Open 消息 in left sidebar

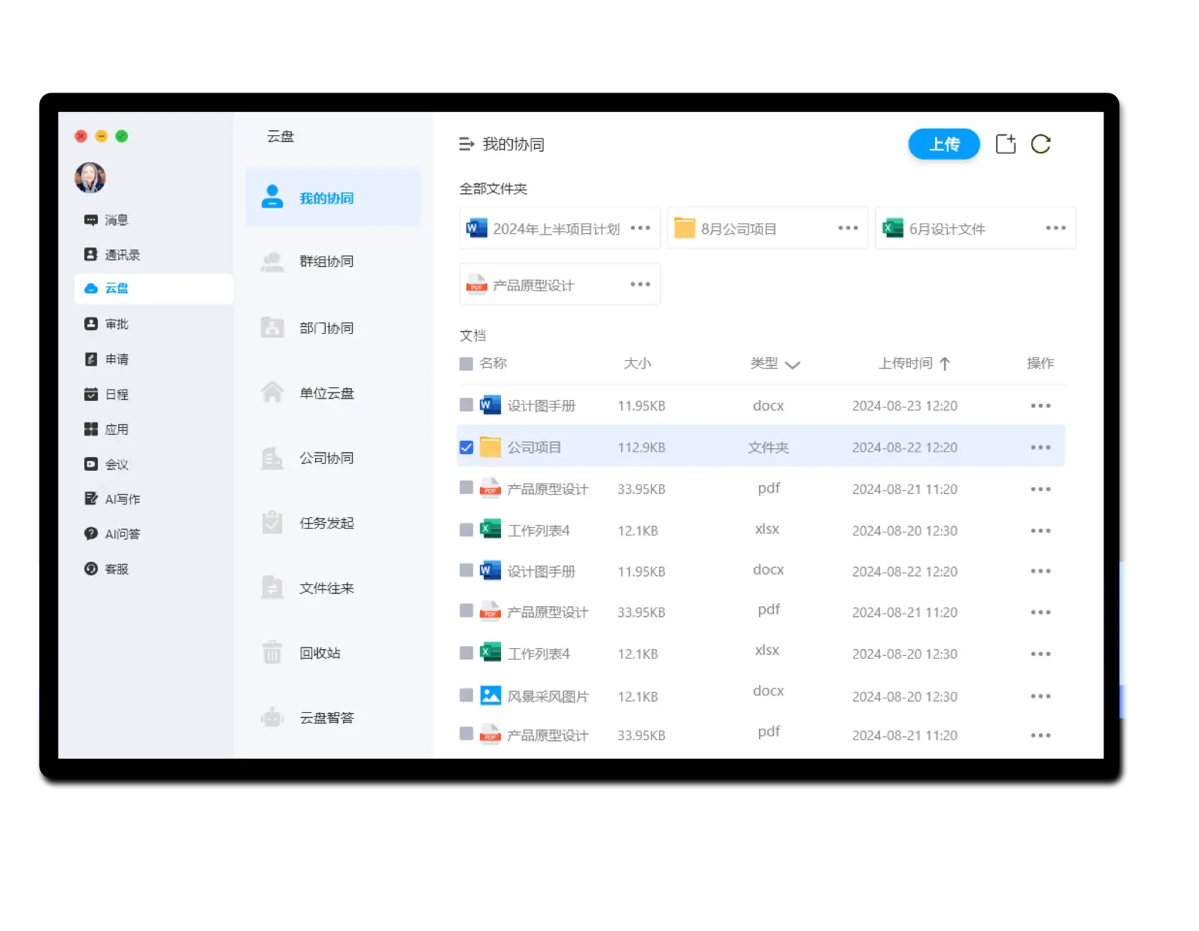click(107, 220)
